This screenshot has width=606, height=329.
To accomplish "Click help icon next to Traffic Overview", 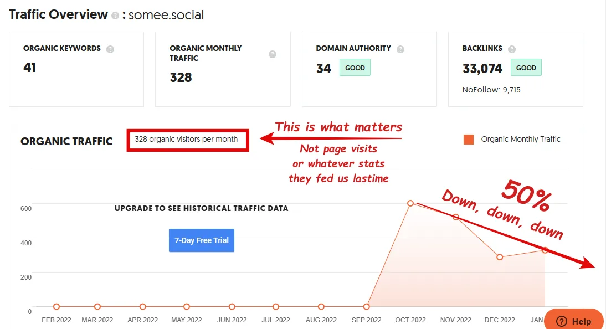I will (115, 16).
